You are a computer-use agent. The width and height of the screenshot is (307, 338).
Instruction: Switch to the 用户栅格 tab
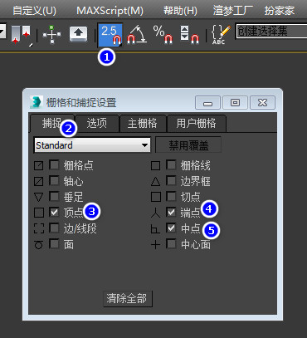(x=196, y=123)
